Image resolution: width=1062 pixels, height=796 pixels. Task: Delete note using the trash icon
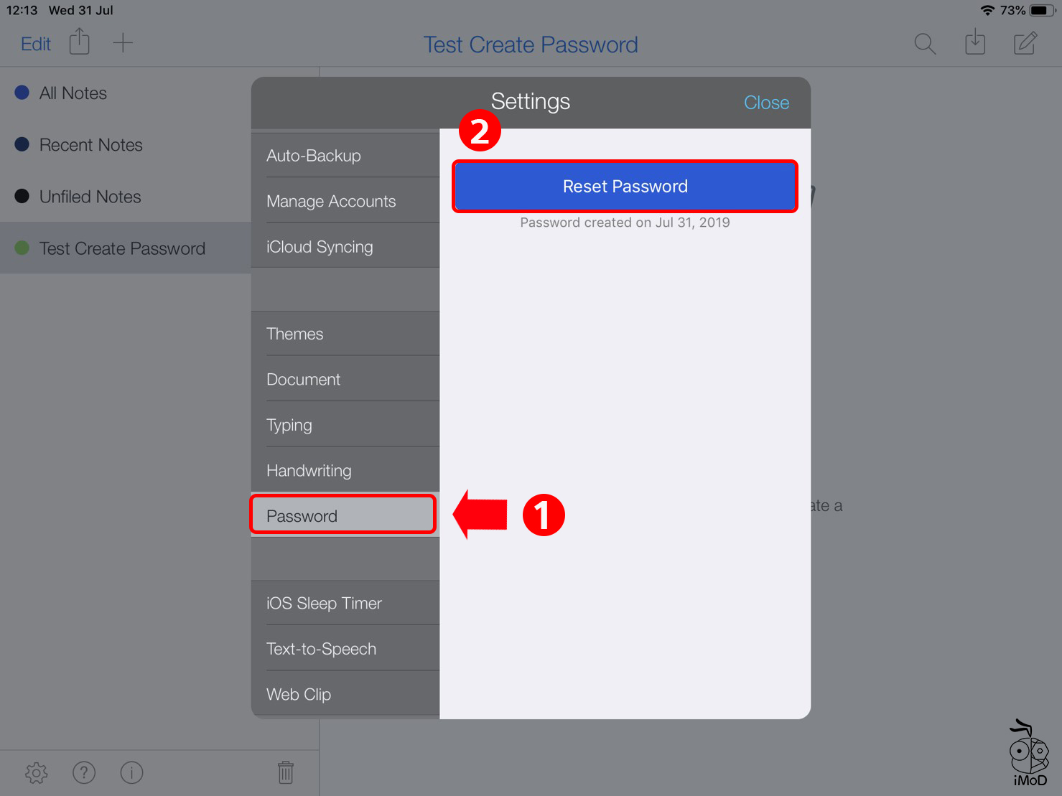(x=286, y=772)
